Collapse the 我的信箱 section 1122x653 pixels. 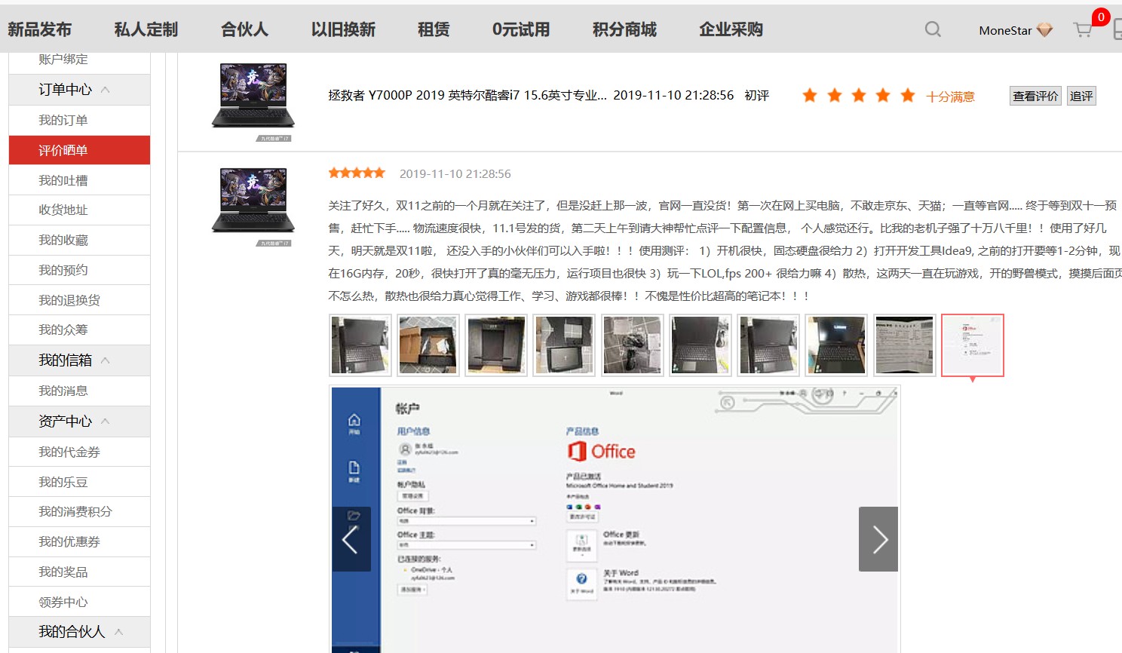pyautogui.click(x=105, y=360)
